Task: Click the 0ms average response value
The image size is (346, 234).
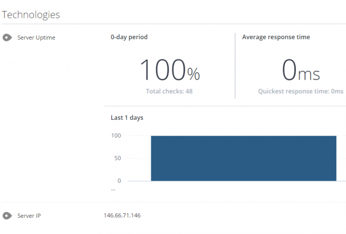Action: coord(301,70)
